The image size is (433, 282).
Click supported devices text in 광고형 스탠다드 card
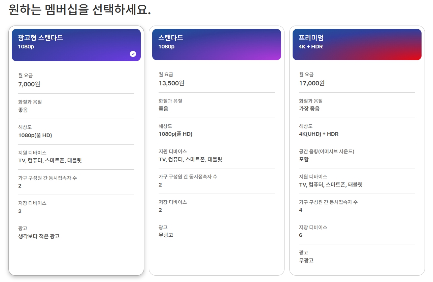(x=50, y=160)
